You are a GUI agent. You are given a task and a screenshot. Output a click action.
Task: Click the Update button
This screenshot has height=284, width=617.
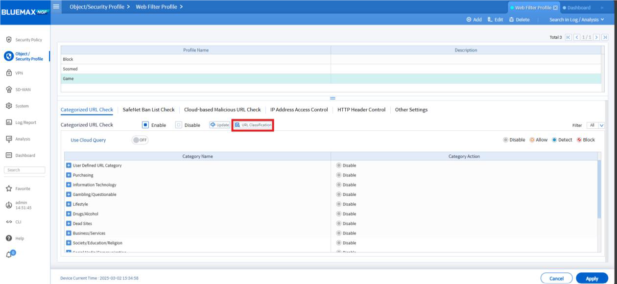click(220, 125)
